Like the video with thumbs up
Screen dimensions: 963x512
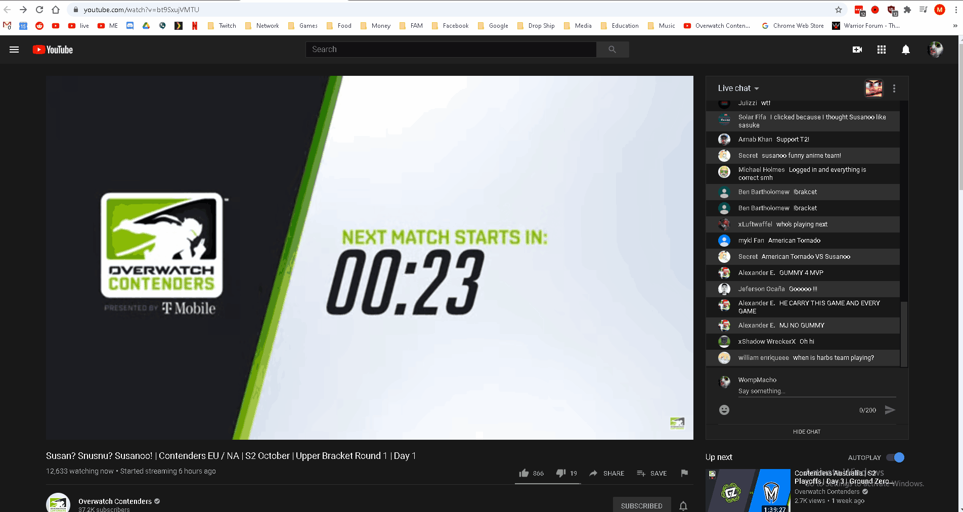coord(524,473)
